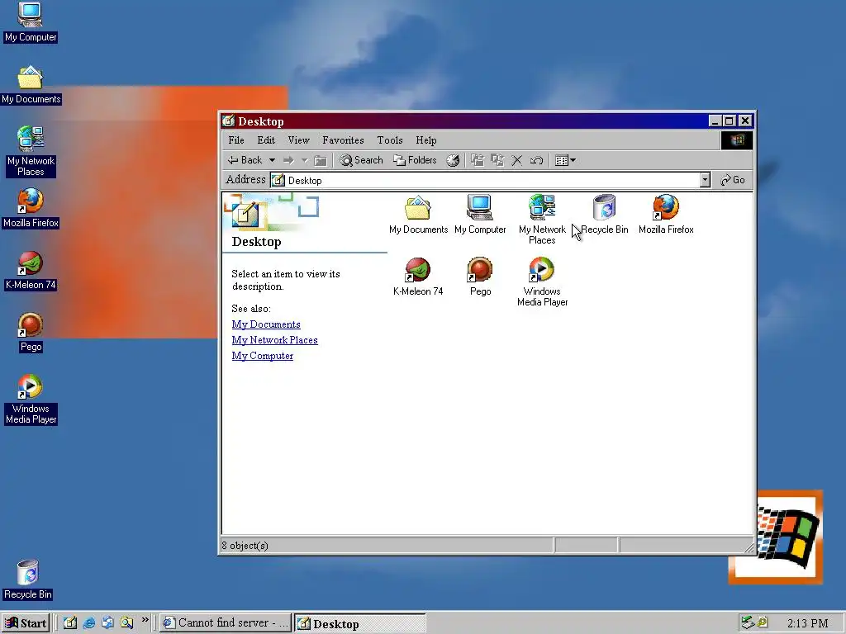This screenshot has width=846, height=634.
Task: Select K-Meleon 74 shortcut on desktop background
Action: [x=31, y=271]
